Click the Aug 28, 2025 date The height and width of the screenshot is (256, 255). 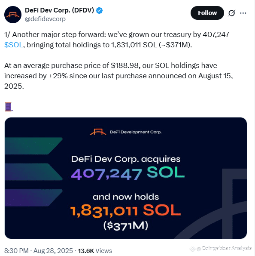click(53, 250)
